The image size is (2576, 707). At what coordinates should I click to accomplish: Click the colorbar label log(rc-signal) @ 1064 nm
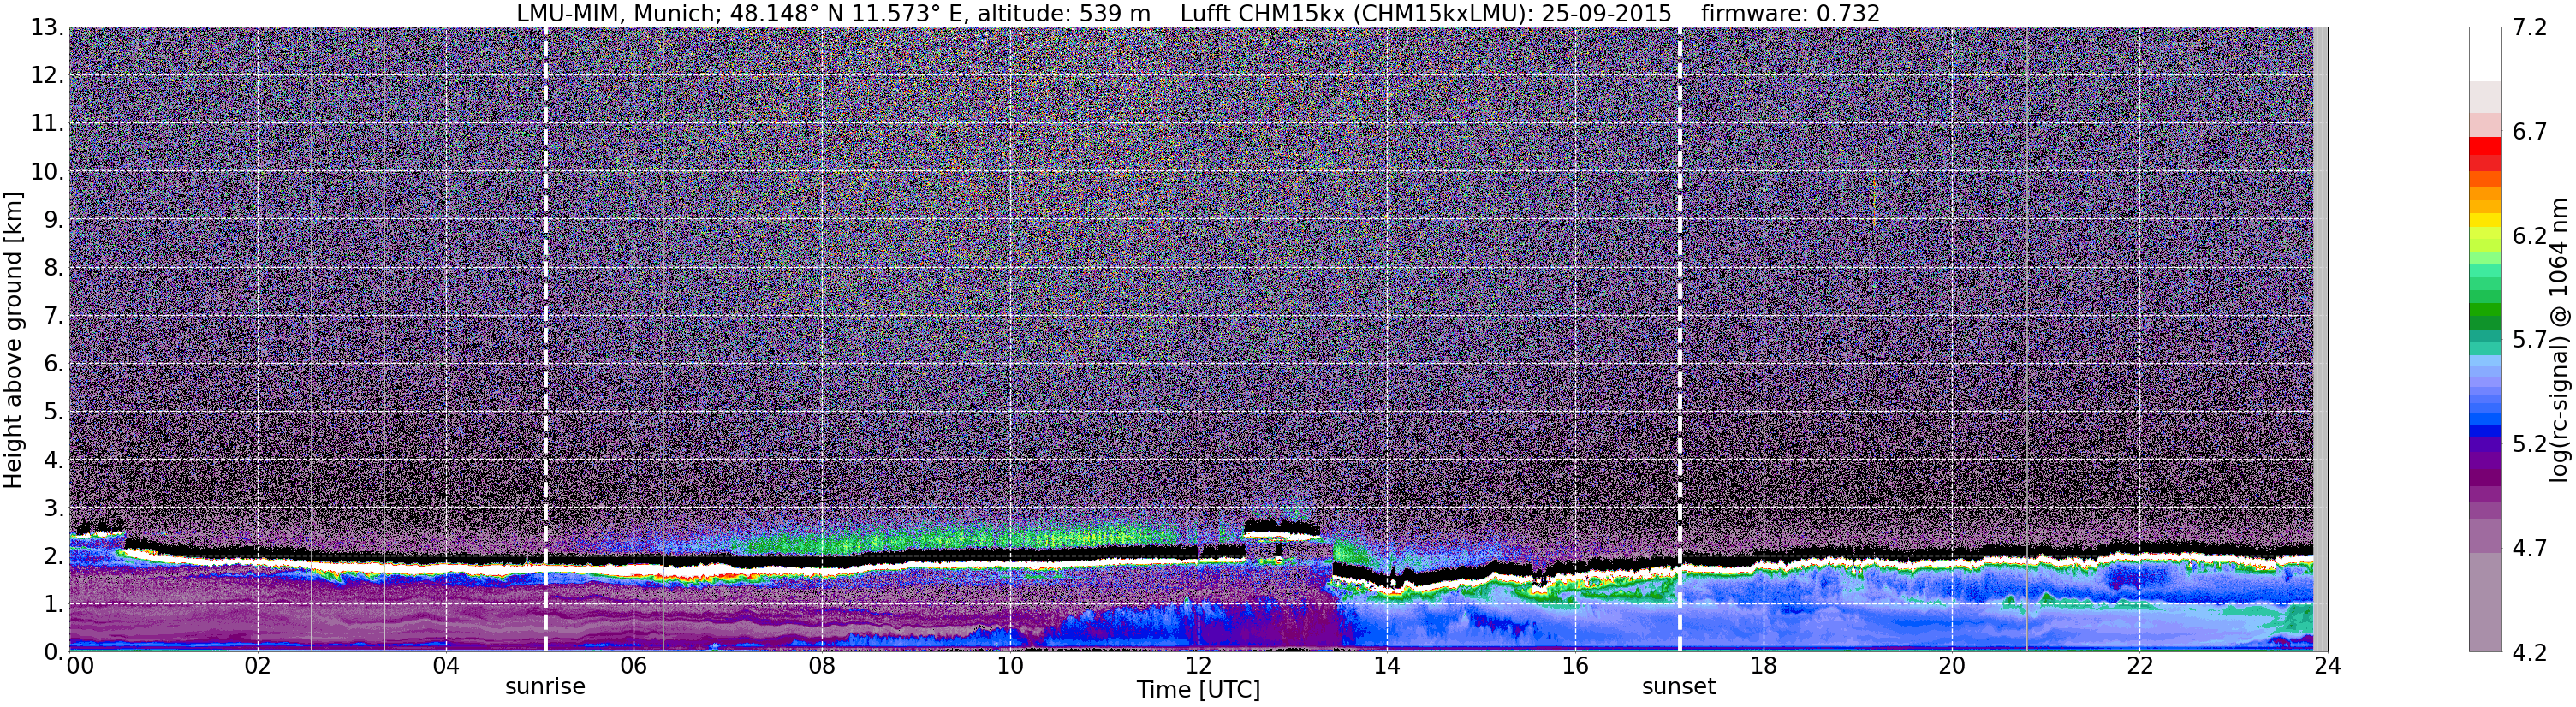2559,340
